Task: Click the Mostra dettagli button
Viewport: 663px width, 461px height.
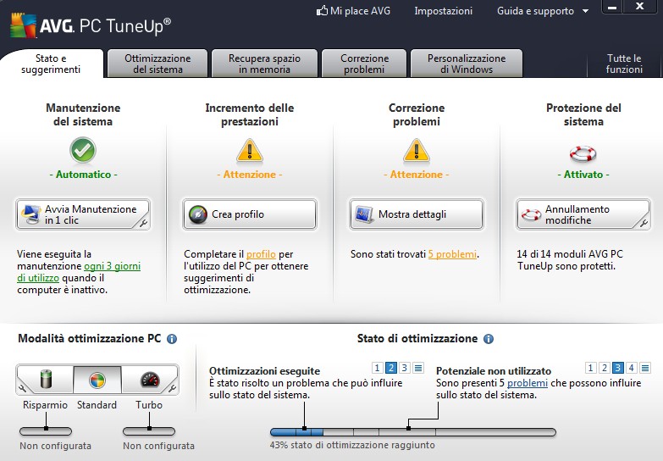Action: click(x=417, y=214)
